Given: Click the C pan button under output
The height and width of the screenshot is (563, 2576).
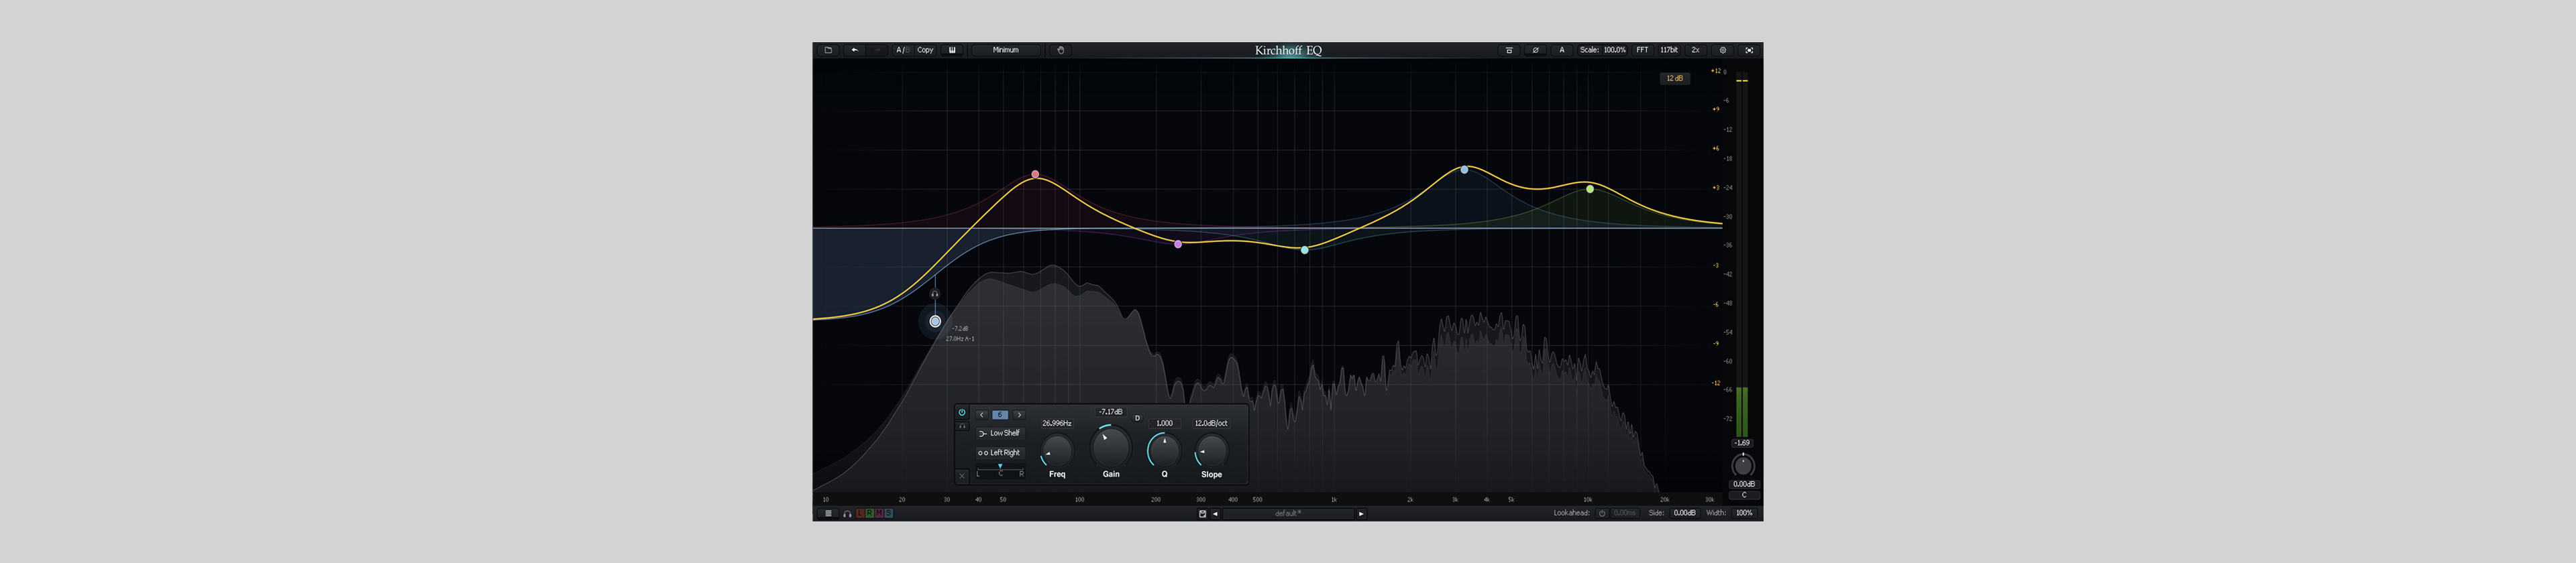Looking at the screenshot, I should (x=1744, y=495).
